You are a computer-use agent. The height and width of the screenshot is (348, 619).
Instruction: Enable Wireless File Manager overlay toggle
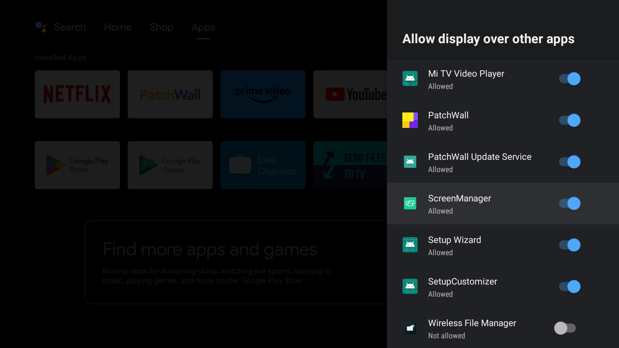pos(565,328)
